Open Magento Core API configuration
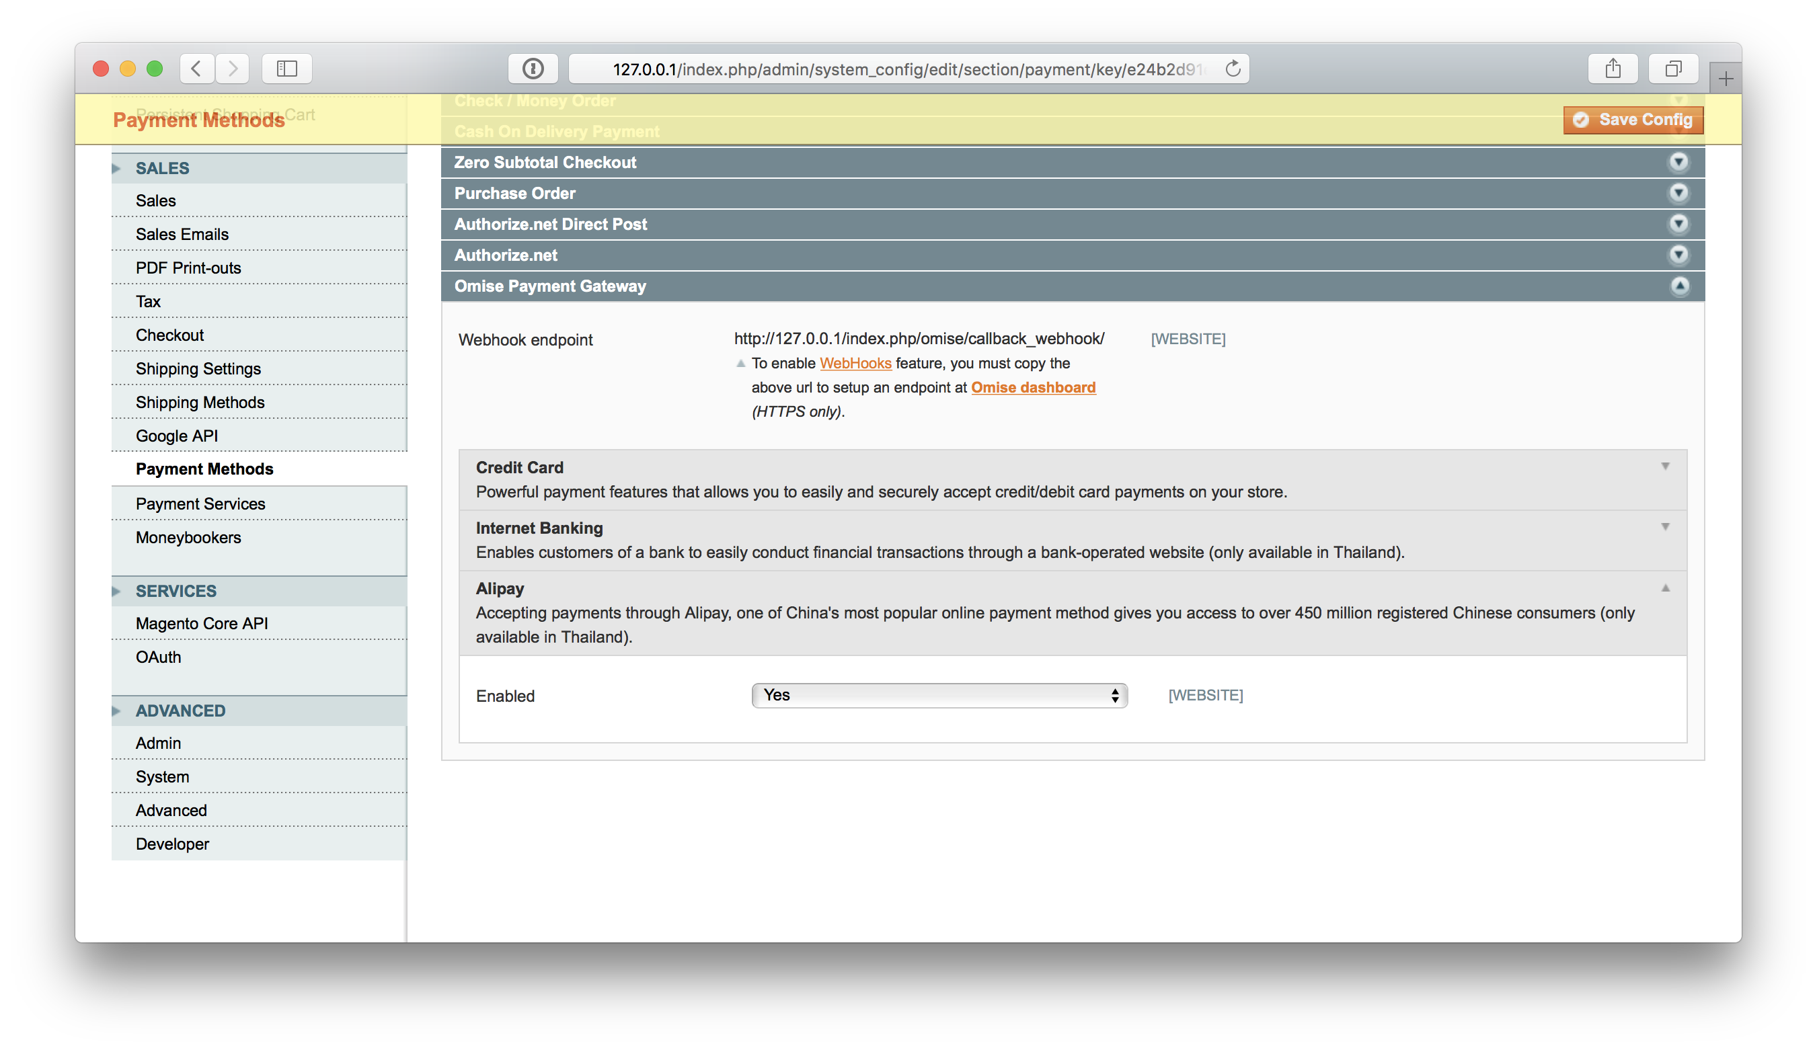1817x1050 pixels. pyautogui.click(x=259, y=623)
